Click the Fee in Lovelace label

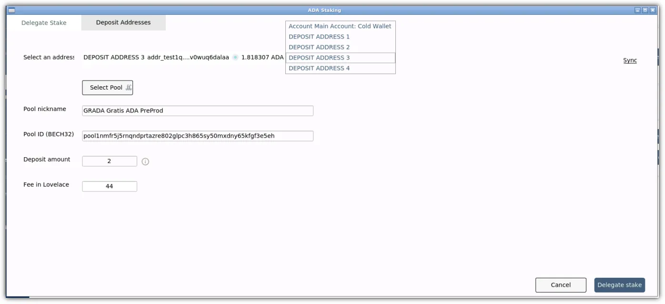pos(46,184)
